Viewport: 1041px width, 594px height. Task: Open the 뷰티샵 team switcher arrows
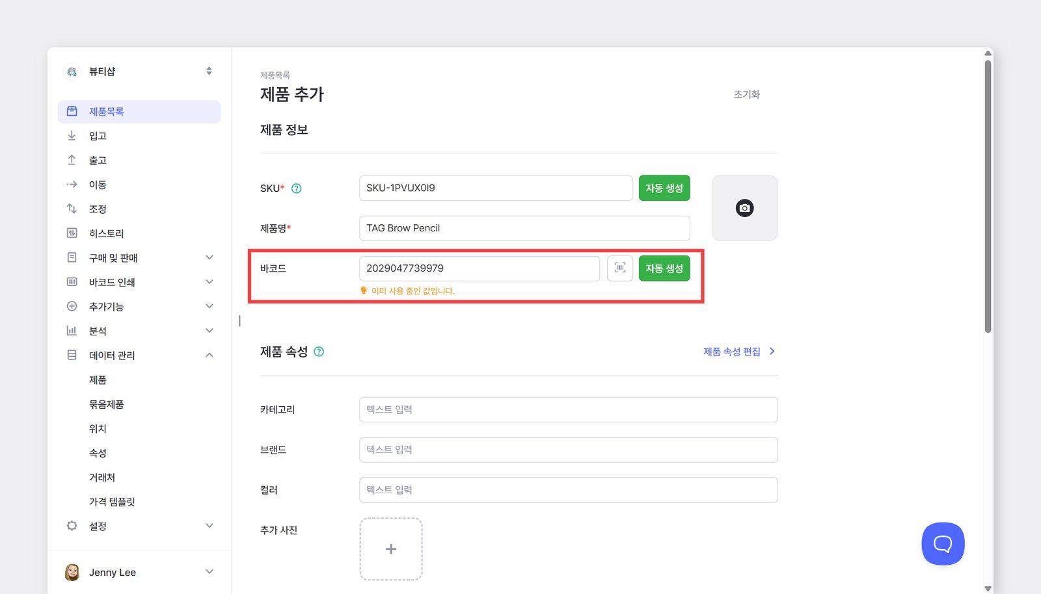[209, 71]
